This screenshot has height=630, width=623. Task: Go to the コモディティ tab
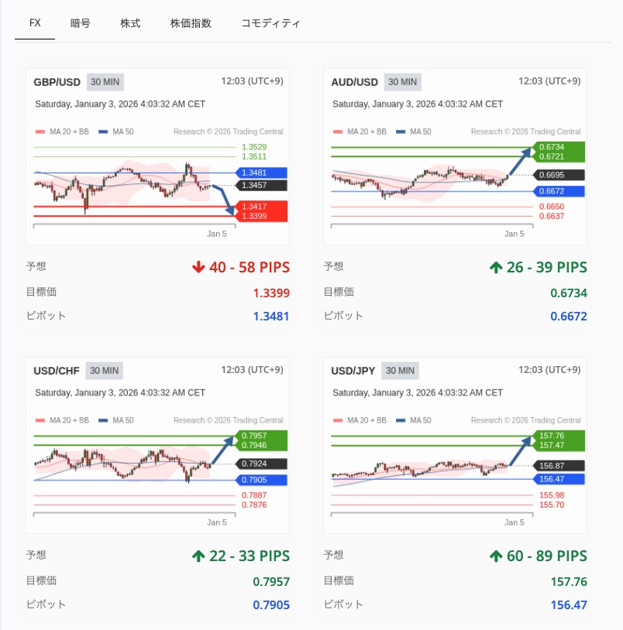click(x=270, y=23)
